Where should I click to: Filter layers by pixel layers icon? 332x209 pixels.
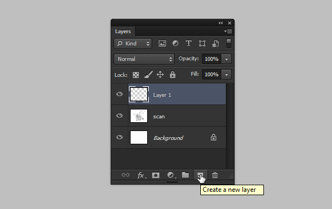point(162,43)
